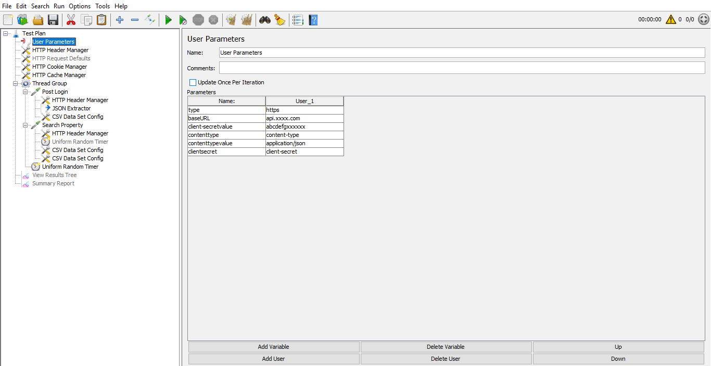This screenshot has width=711, height=366.
Task: Click the Clear All results broom icon
Action: [x=245, y=19]
